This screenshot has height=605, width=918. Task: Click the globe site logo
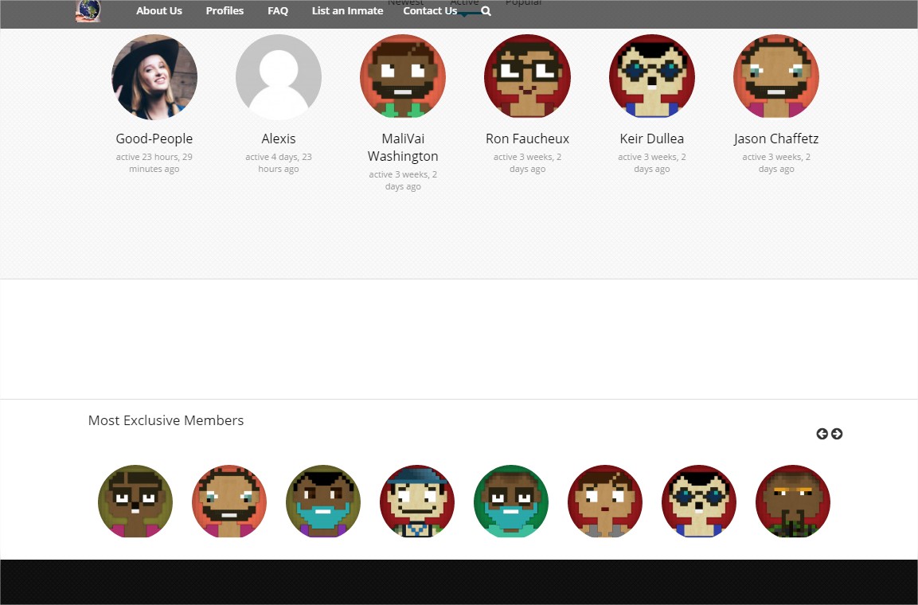[88, 11]
